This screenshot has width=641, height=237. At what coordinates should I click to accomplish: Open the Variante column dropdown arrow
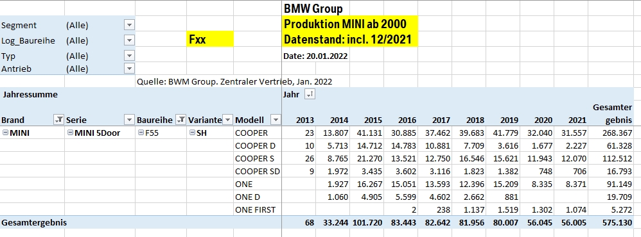click(x=228, y=120)
